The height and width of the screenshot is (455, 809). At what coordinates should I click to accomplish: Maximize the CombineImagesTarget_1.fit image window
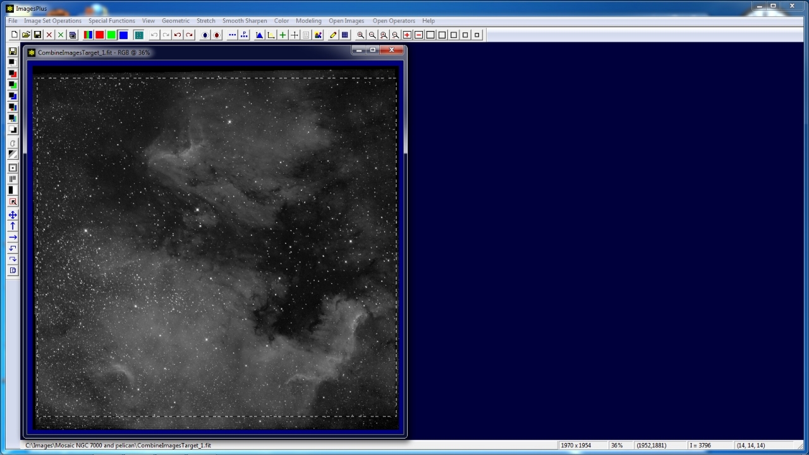(372, 51)
